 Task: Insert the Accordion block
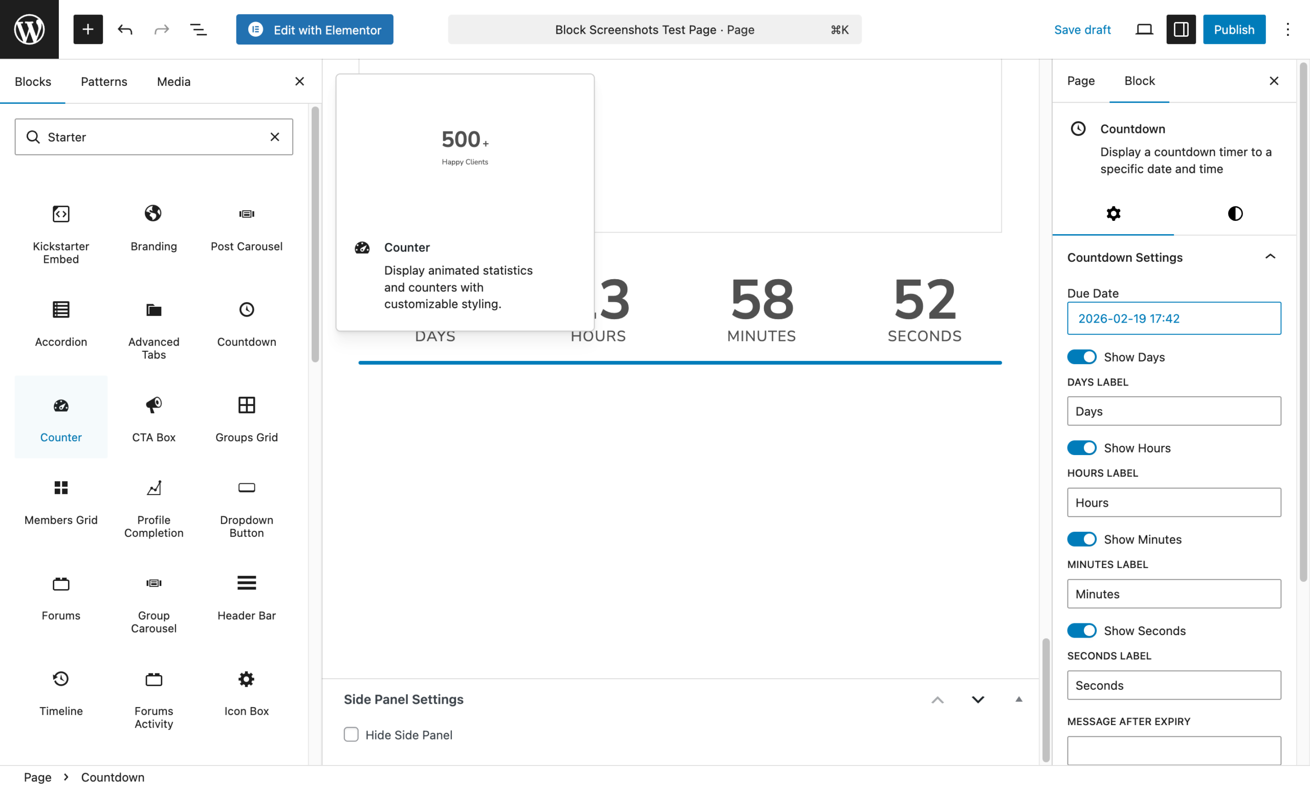click(61, 324)
